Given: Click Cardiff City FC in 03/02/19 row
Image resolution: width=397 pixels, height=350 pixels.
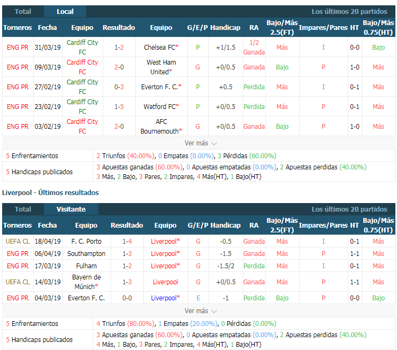Looking at the screenshot, I should [x=82, y=126].
